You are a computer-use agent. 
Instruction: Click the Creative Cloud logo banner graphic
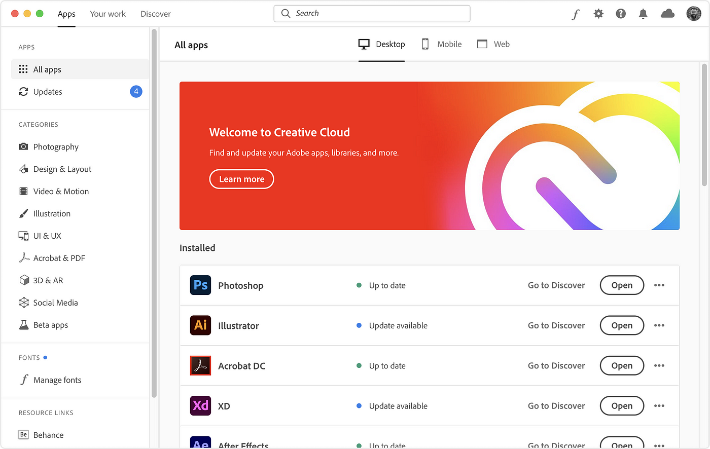pos(572,156)
